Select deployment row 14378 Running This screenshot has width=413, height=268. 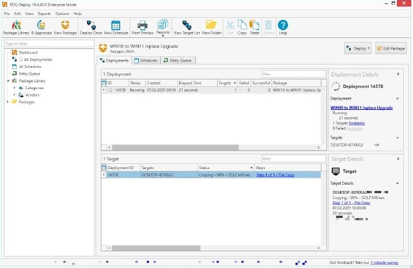211,90
